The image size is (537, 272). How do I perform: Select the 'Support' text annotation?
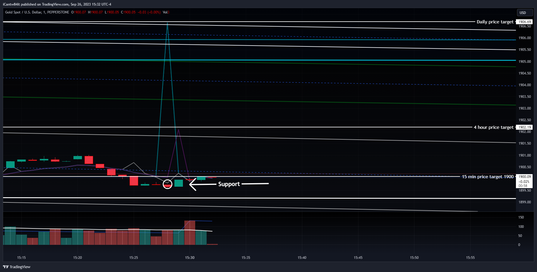(229, 184)
